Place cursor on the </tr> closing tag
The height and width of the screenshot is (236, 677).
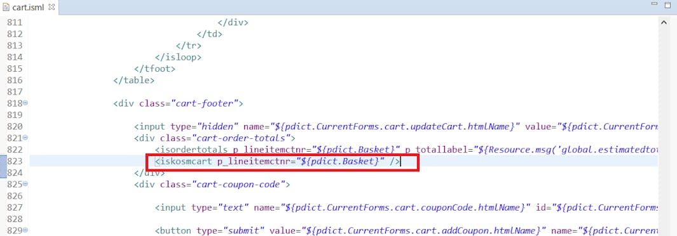[189, 45]
